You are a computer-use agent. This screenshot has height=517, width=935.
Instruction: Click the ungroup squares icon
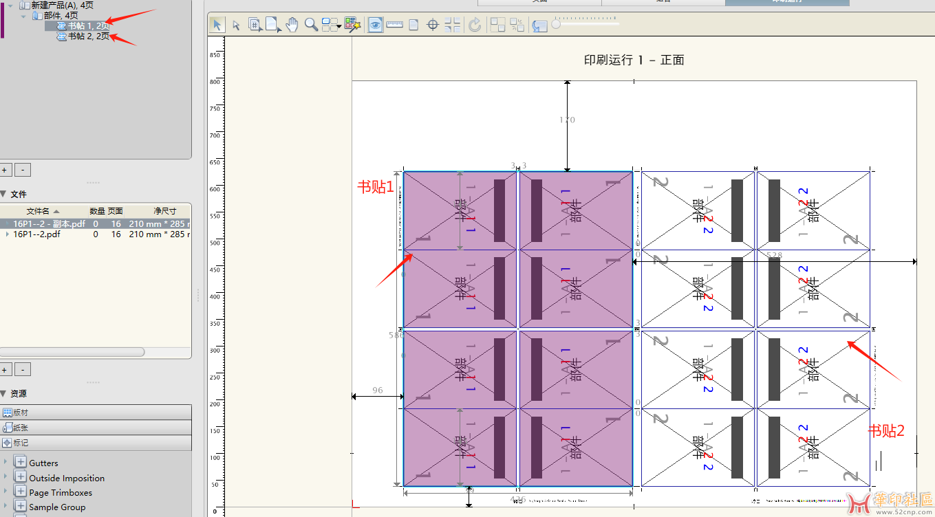[517, 25]
